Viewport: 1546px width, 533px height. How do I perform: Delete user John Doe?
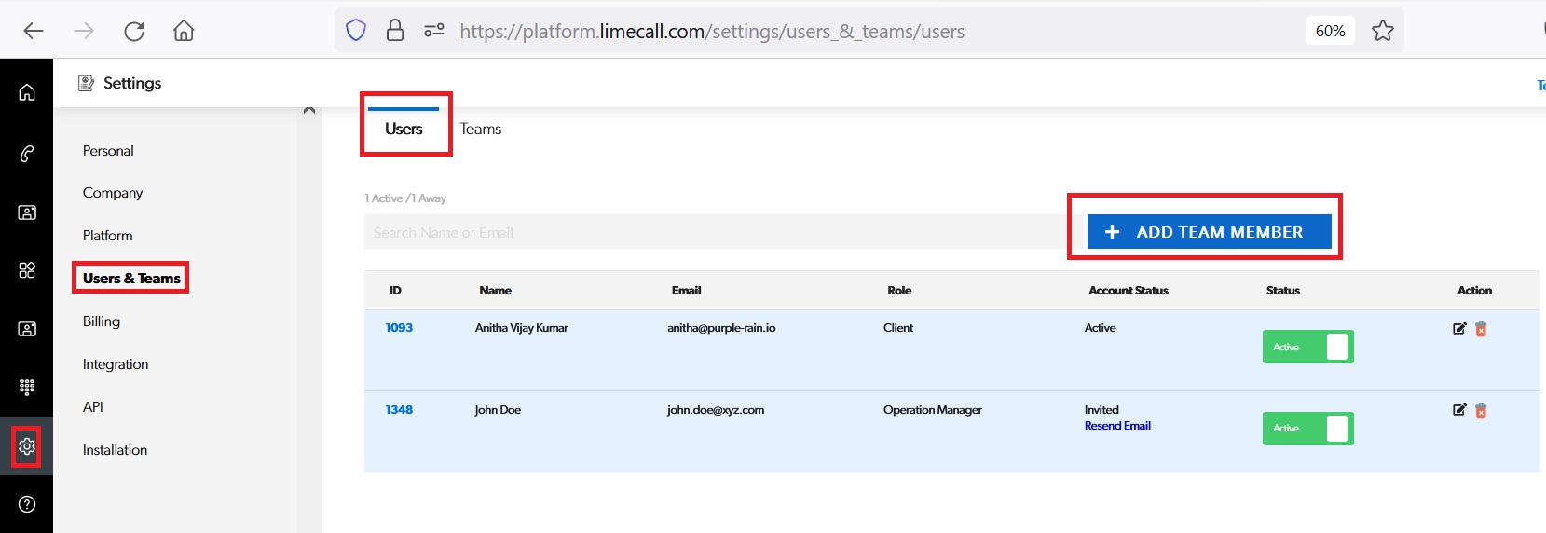[1481, 411]
